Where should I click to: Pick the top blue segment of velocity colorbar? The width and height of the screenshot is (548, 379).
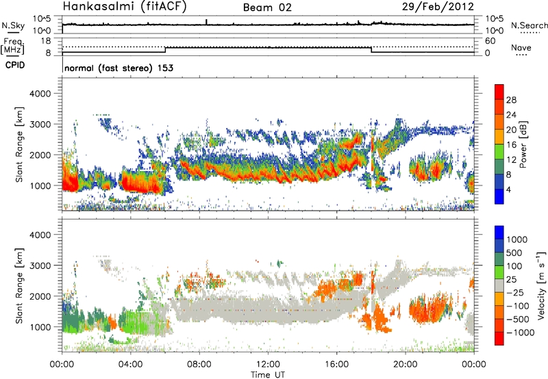[499, 233]
